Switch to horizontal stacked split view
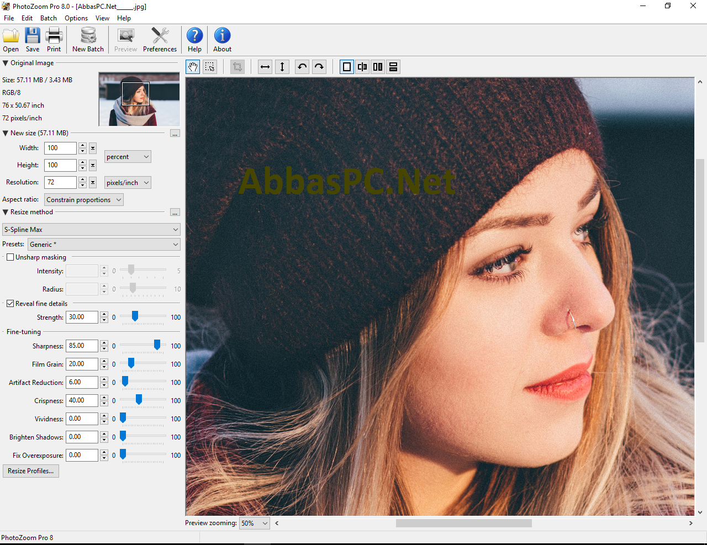707x545 pixels. coord(393,67)
